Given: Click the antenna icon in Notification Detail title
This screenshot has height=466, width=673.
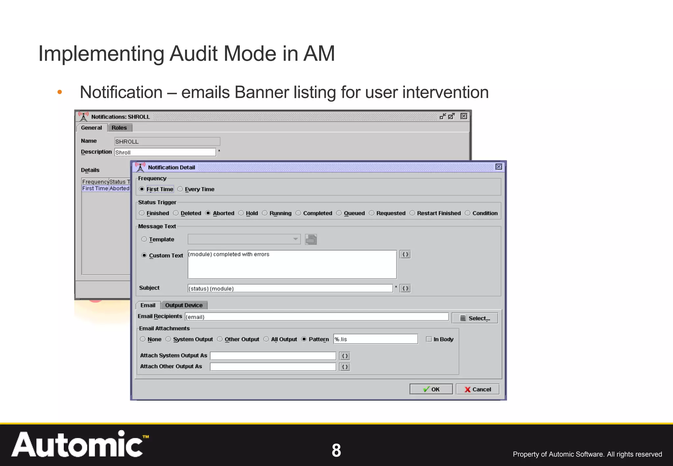Looking at the screenshot, I should (x=140, y=167).
